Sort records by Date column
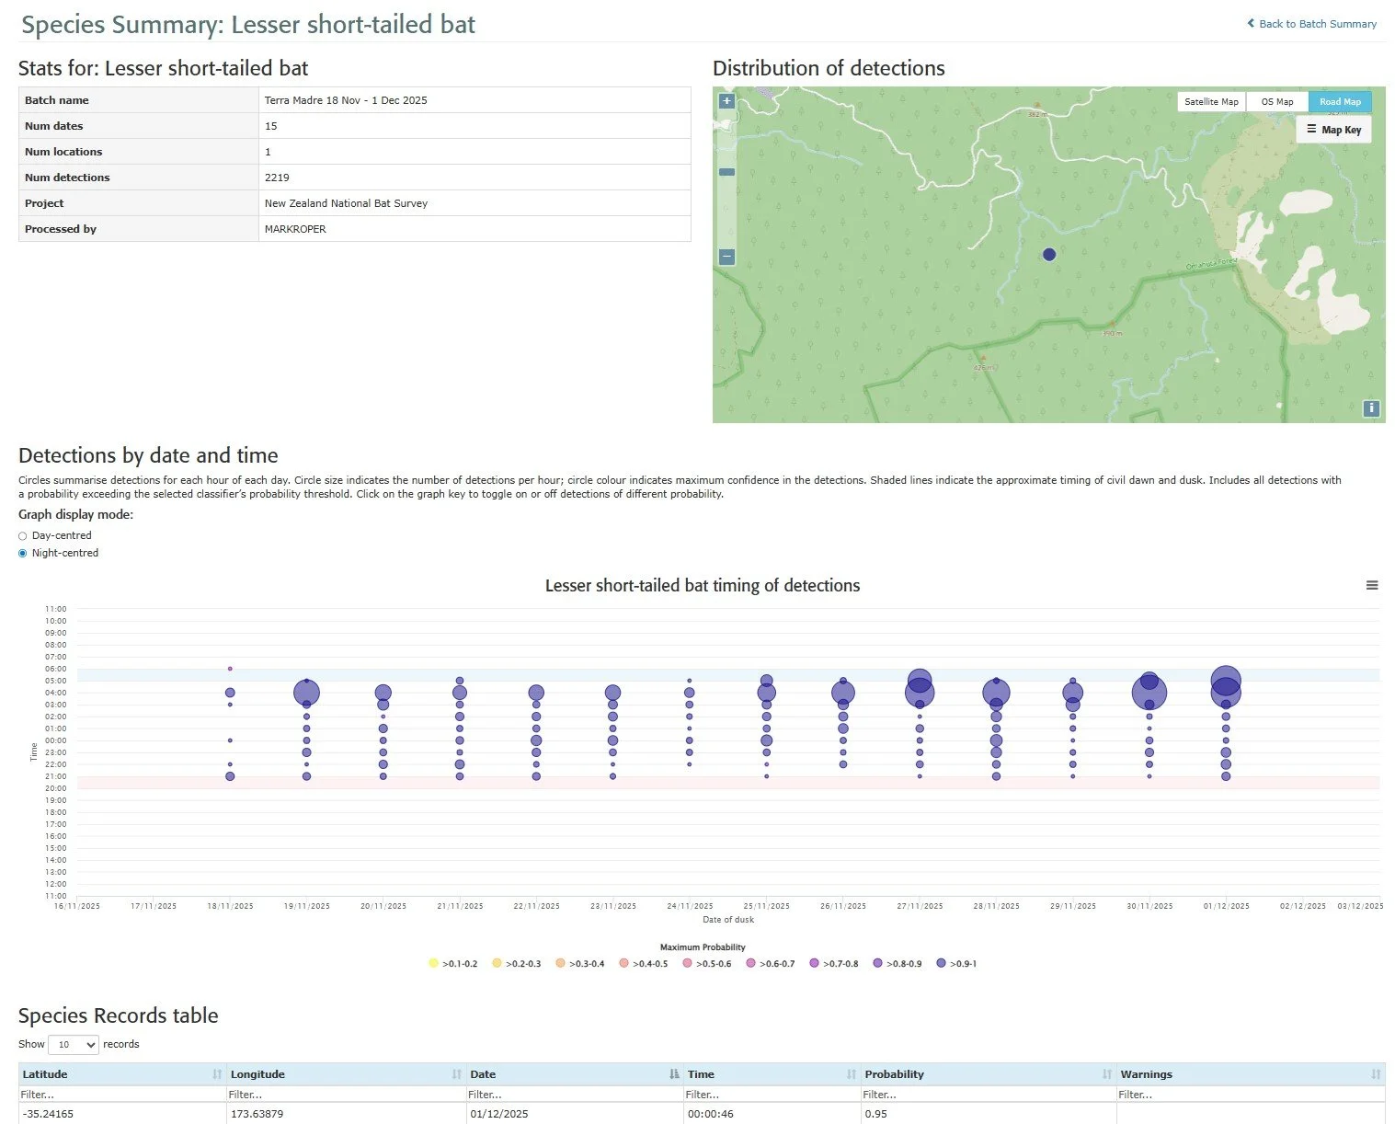Viewport: 1395px width, 1124px height. (674, 1074)
